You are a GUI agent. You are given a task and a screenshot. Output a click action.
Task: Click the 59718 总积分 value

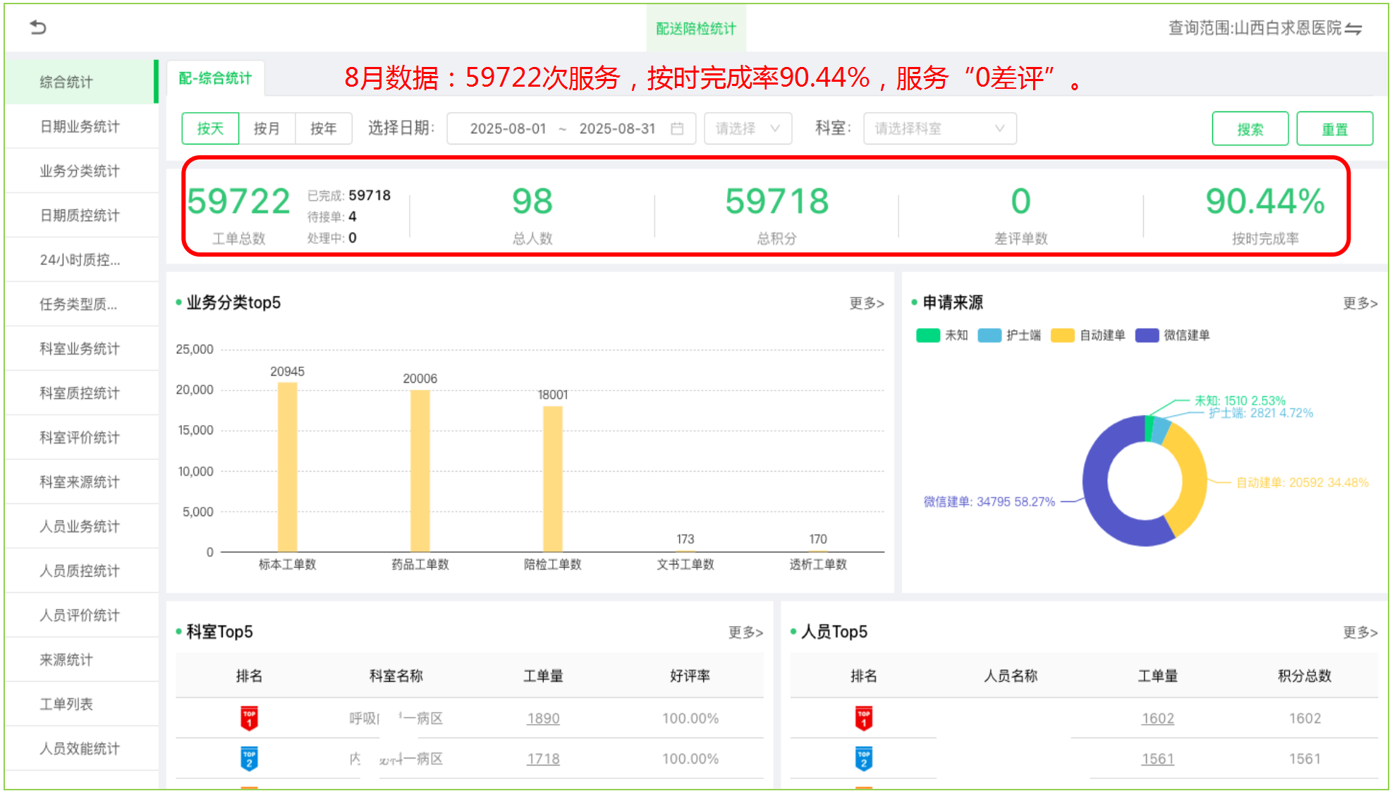(x=777, y=202)
